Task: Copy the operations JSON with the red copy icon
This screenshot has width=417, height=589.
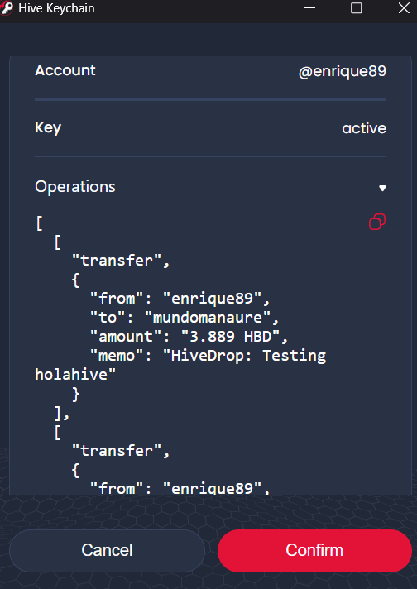Action: click(x=377, y=222)
